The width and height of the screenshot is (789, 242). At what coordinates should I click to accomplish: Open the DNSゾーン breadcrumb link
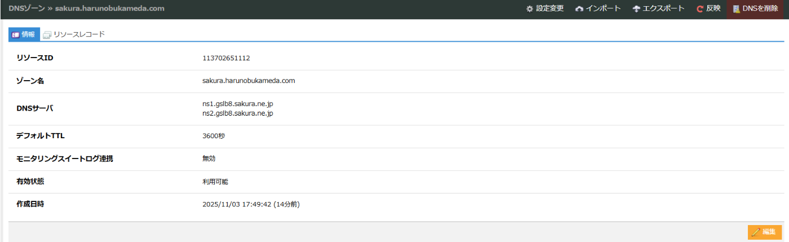28,8
